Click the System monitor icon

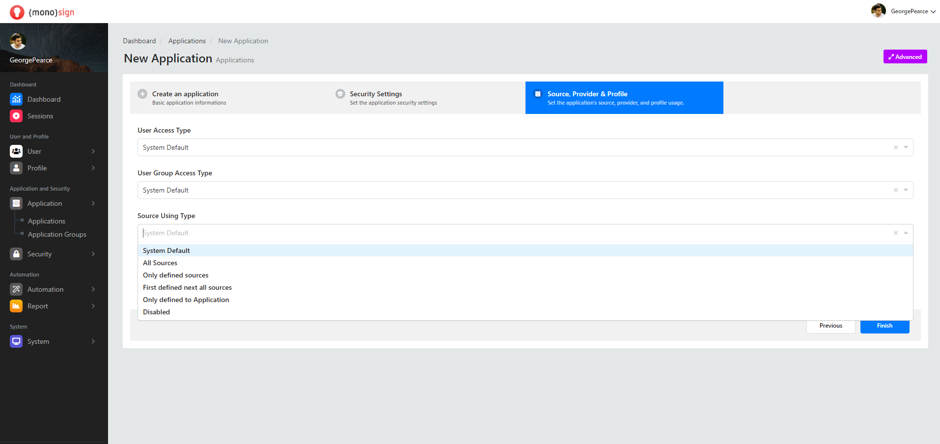pyautogui.click(x=16, y=341)
